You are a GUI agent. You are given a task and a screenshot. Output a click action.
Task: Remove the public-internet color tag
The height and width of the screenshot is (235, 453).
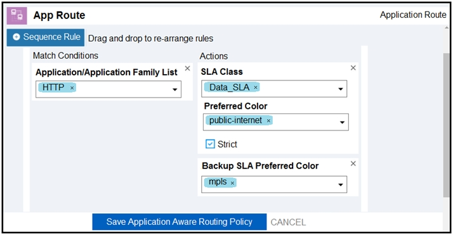tap(268, 121)
